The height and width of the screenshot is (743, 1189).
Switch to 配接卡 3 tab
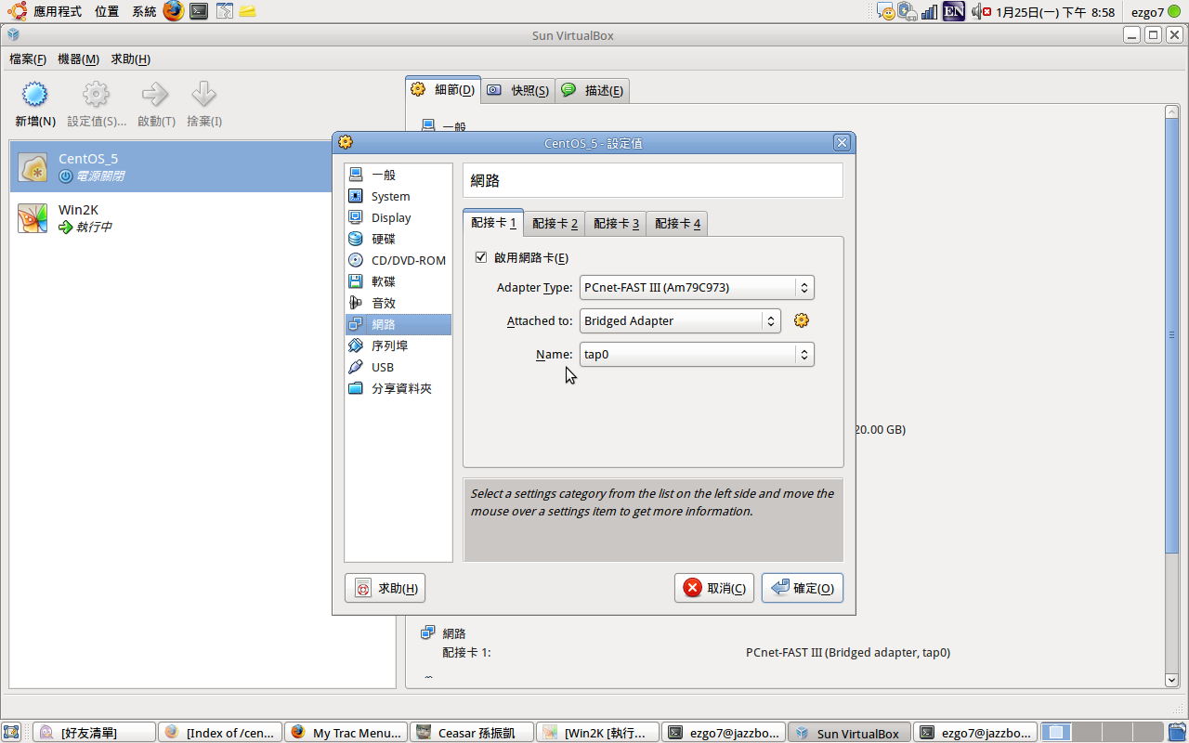pyautogui.click(x=616, y=223)
